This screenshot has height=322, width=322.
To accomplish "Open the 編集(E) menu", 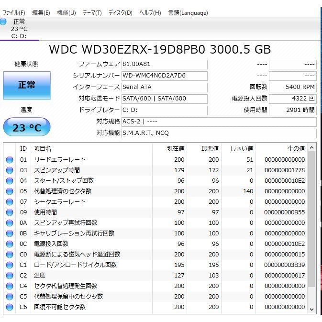I will (41, 13).
